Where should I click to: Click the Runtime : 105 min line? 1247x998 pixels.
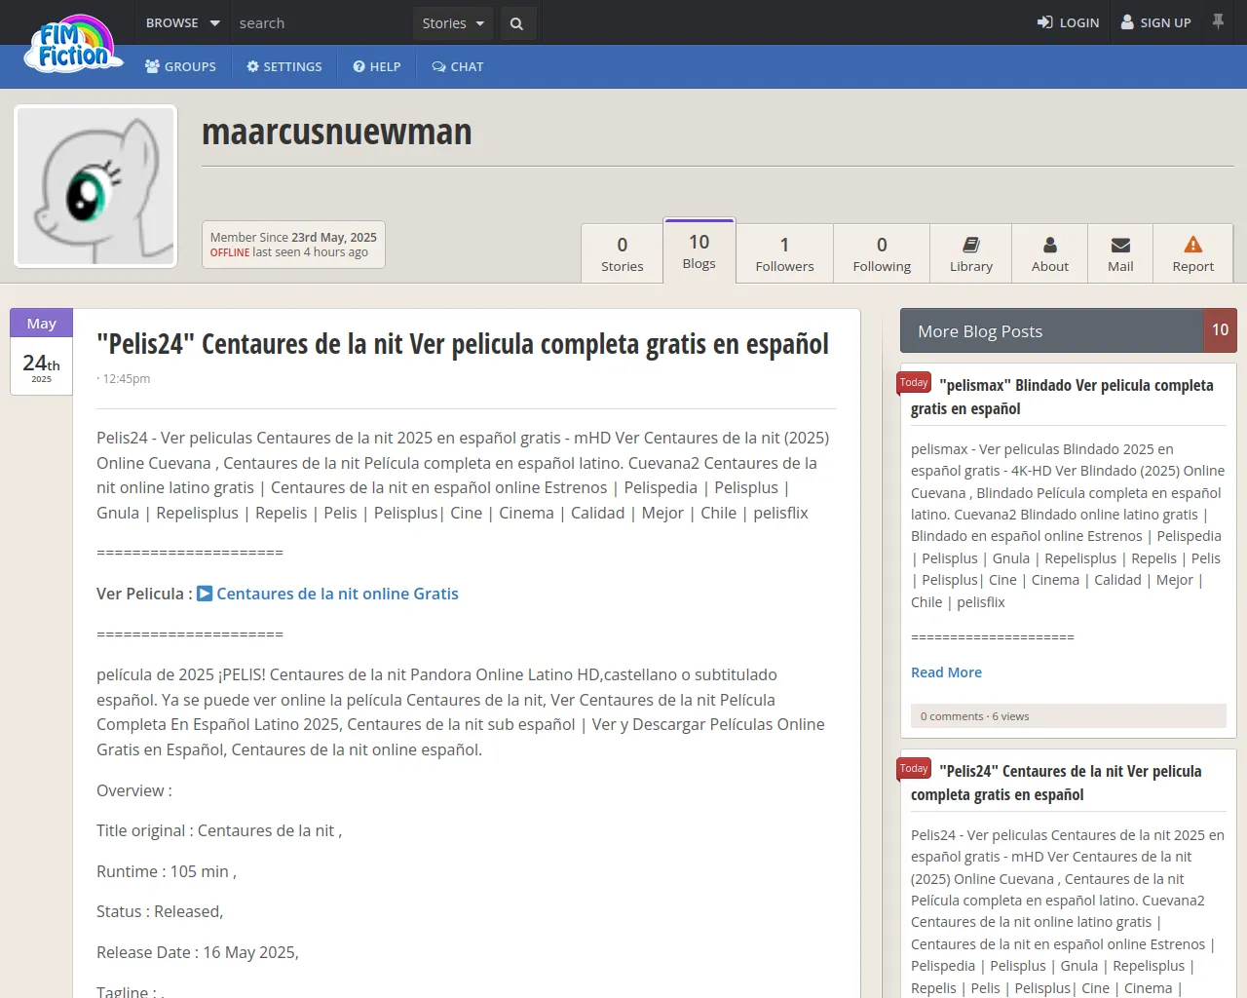click(167, 871)
